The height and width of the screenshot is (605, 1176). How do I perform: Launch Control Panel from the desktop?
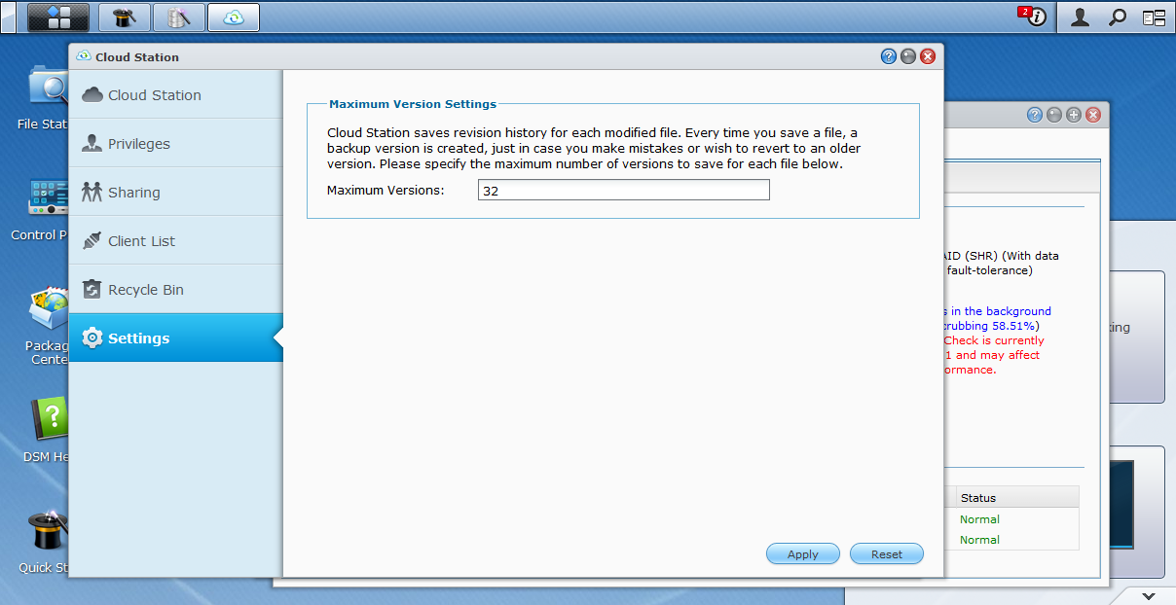[44, 208]
